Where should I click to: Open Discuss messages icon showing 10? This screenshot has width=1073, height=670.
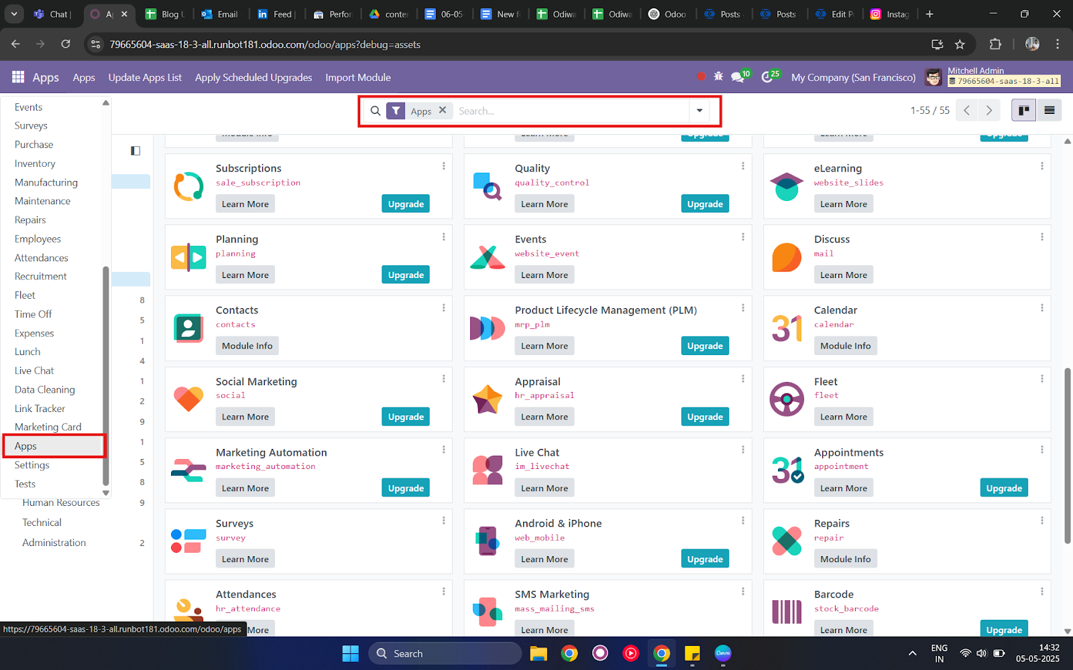(738, 76)
